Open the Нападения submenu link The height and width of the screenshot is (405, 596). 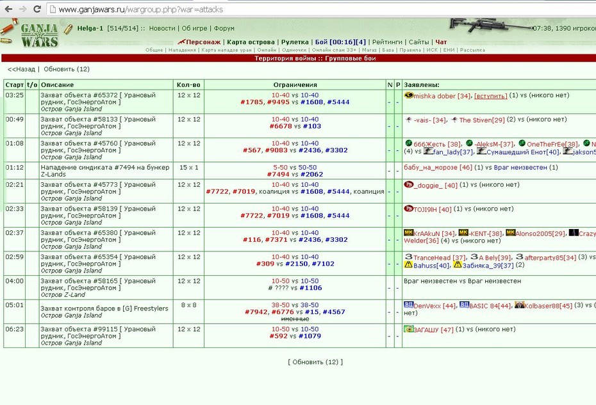182,50
